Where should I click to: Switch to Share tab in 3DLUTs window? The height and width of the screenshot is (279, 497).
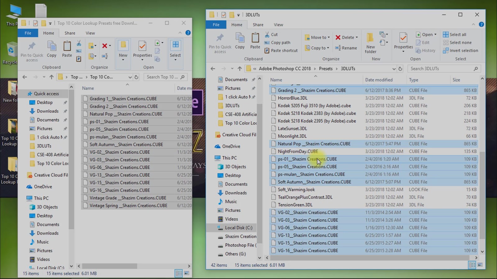coord(258,25)
